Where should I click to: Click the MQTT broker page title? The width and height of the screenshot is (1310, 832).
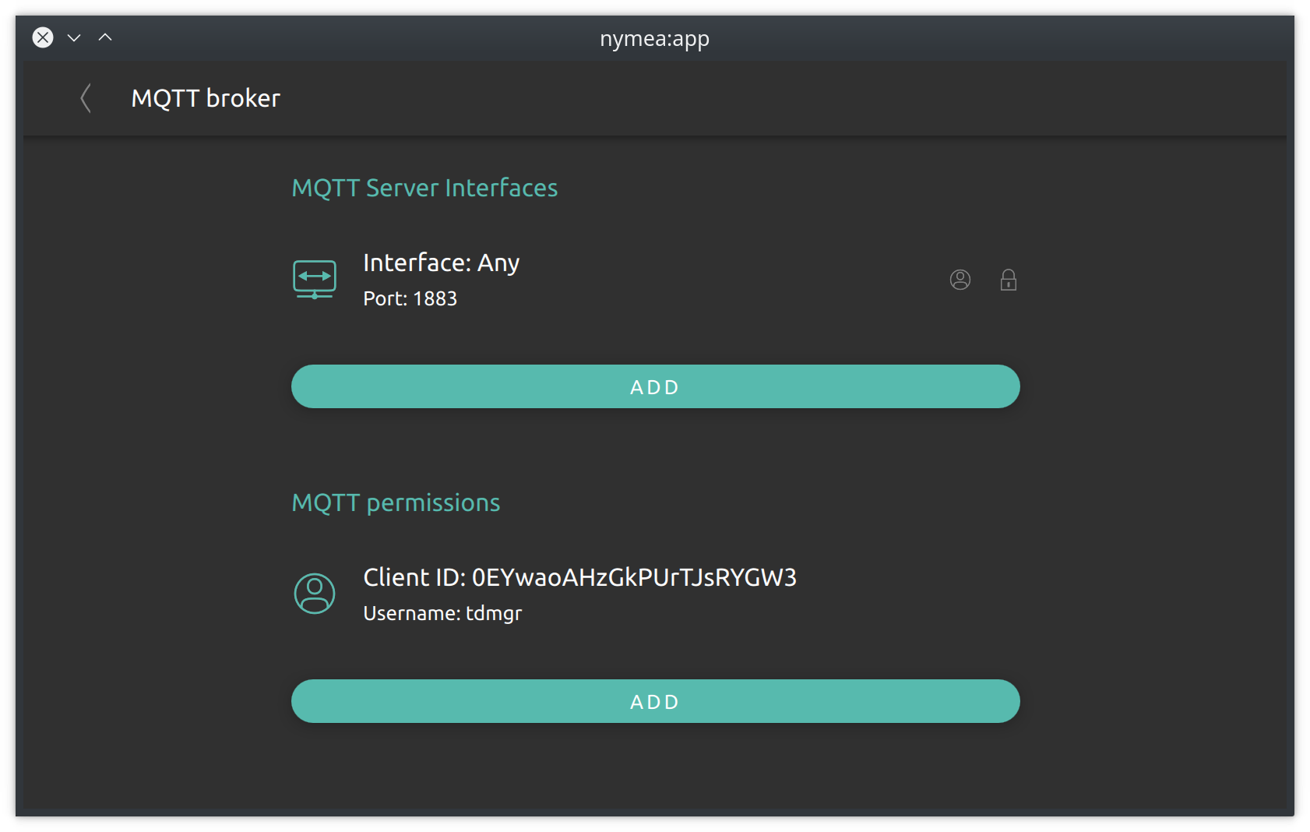click(206, 98)
